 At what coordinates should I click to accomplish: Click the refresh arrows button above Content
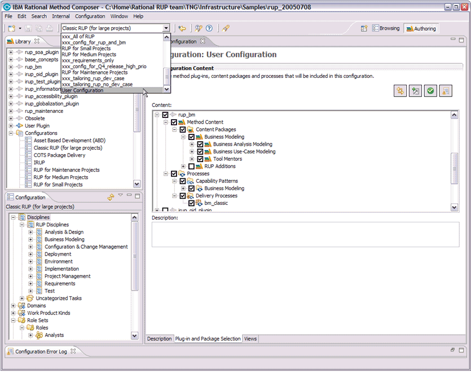click(400, 91)
